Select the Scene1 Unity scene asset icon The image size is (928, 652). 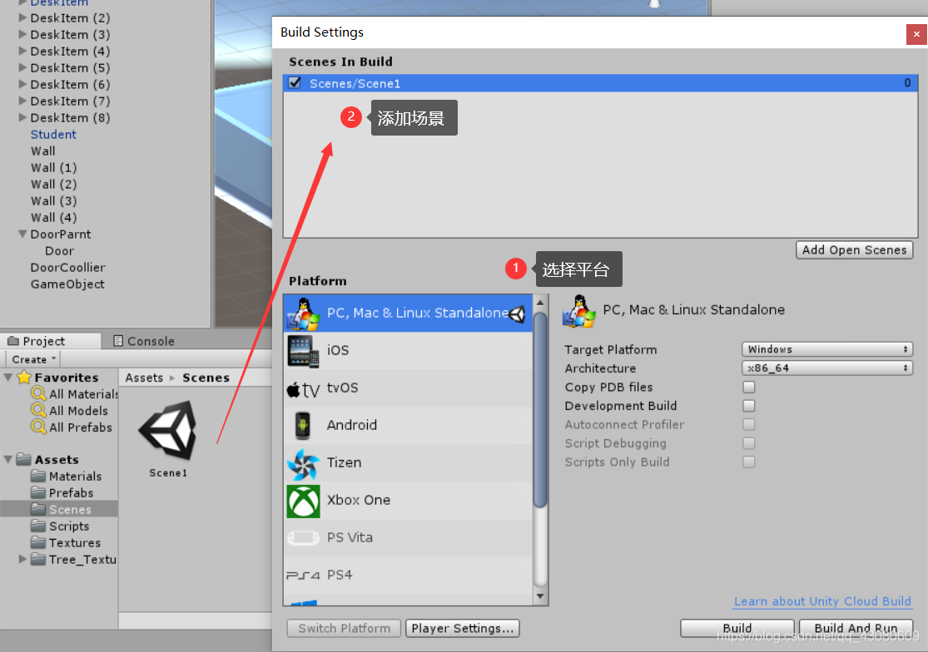(168, 430)
